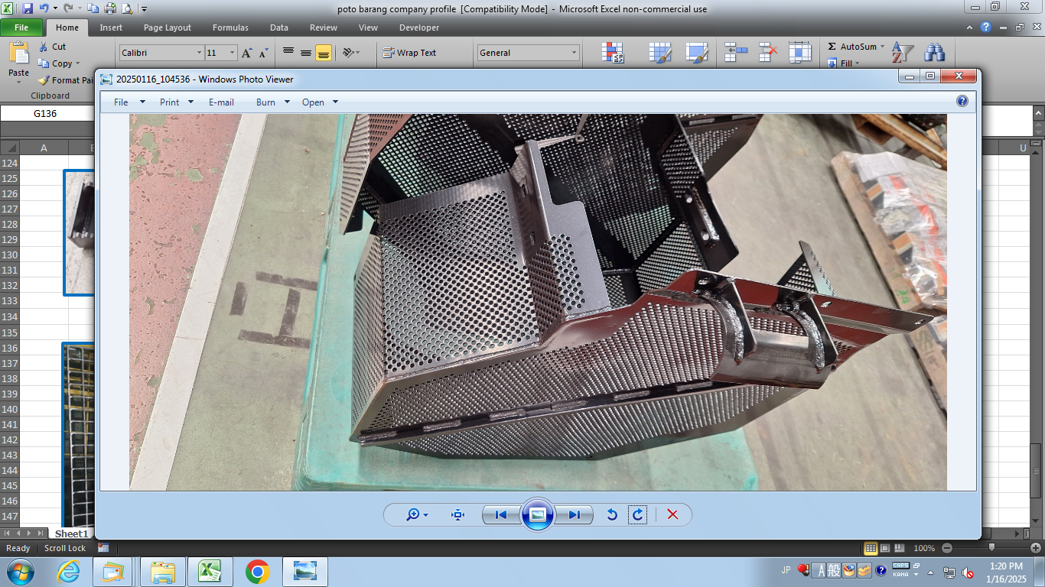Rotate the photo counterclockwise
1045x587 pixels.
point(612,515)
